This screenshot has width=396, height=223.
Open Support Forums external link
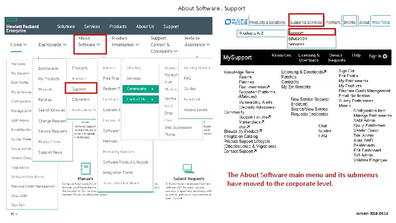point(255,117)
